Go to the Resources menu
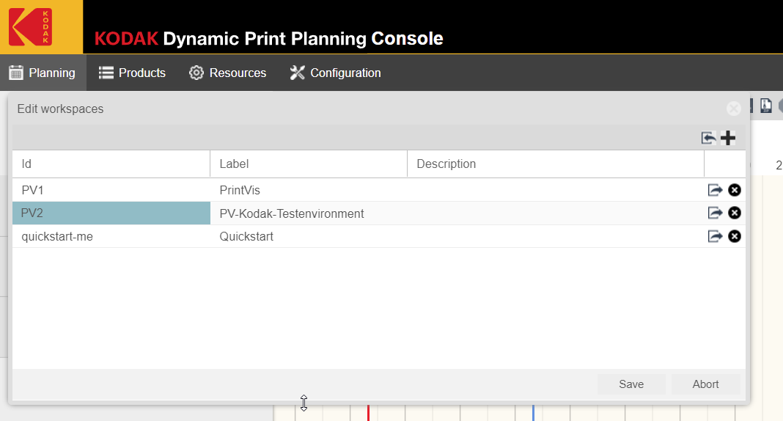Image resolution: width=783 pixels, height=421 pixels. pyautogui.click(x=228, y=73)
